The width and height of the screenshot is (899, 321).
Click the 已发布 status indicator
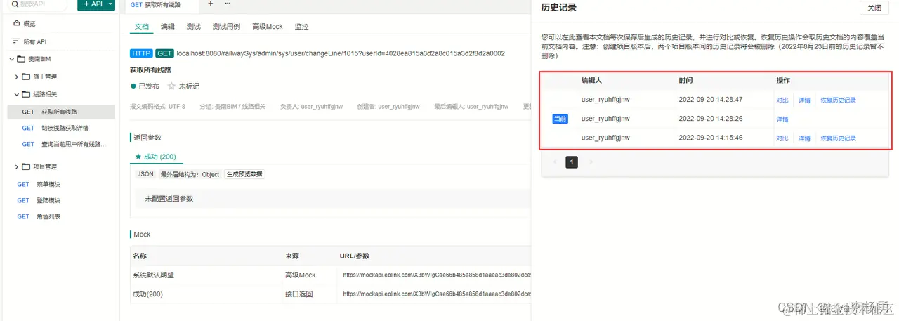coord(145,86)
